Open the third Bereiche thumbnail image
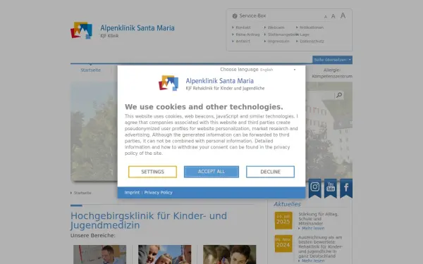Image resolution: width=423 pixels, height=264 pixels. tap(230, 254)
